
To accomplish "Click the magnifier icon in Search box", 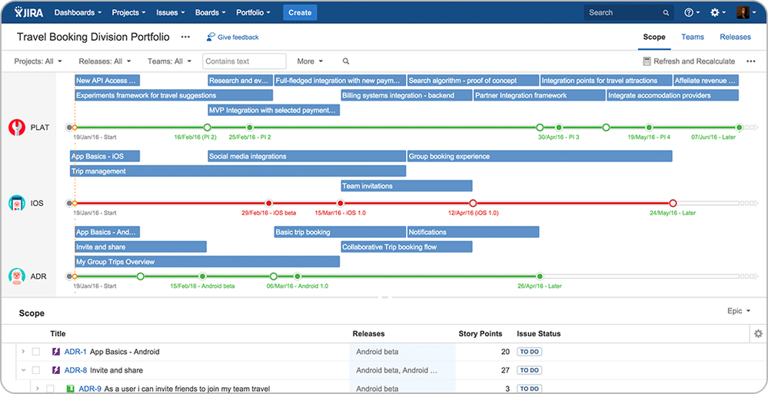I will point(666,13).
